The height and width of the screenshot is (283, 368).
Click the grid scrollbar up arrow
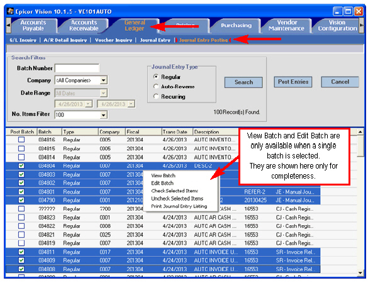coord(360,132)
